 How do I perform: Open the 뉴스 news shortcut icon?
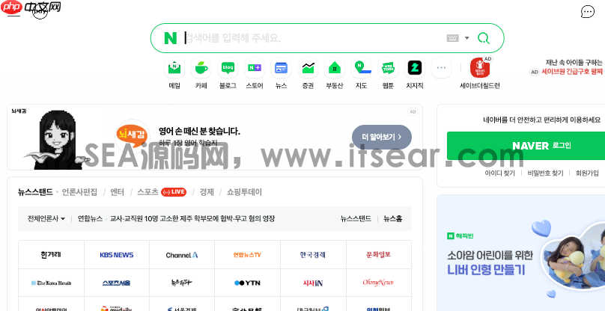[281, 68]
